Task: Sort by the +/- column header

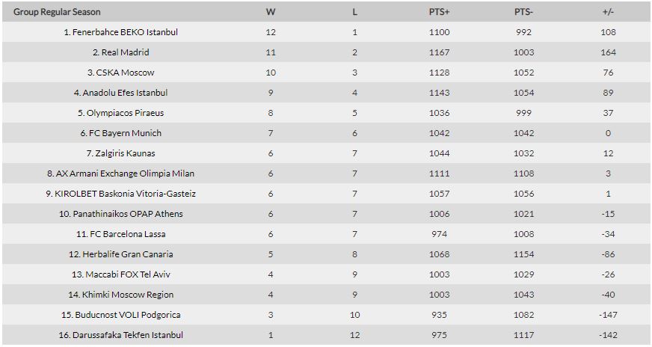Action: tap(608, 12)
